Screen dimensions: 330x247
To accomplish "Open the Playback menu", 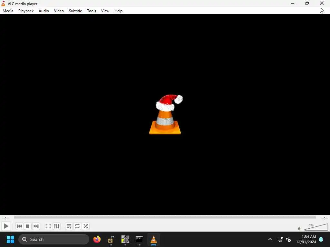I will (x=26, y=11).
